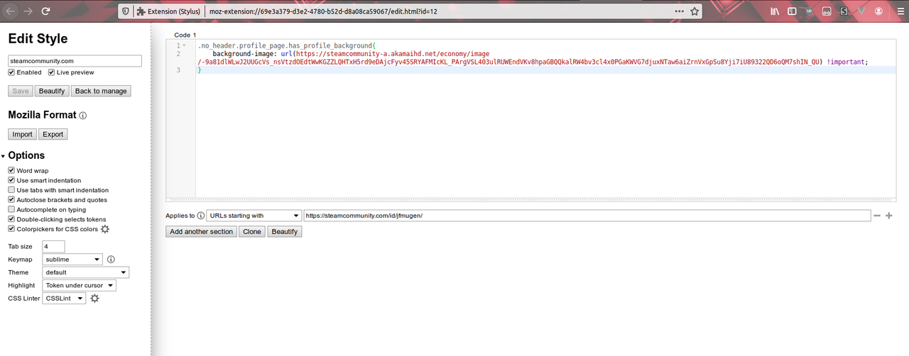Click the applies-to URL input field
The image size is (909, 356).
pos(587,216)
